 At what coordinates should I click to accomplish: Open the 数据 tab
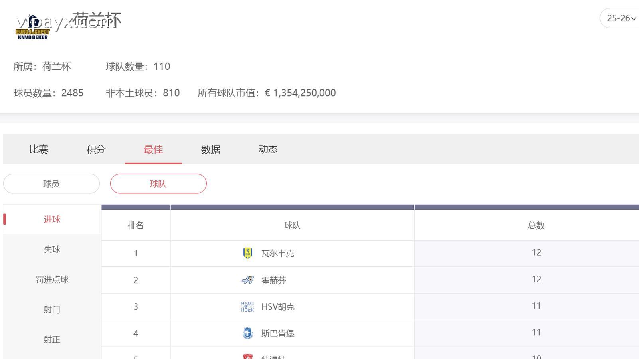[211, 149]
